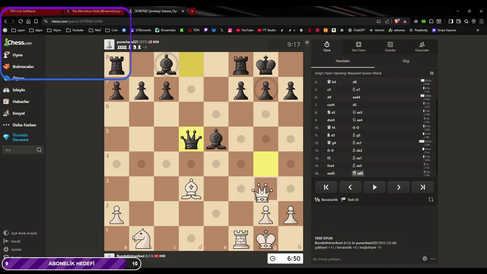Go to browser home page icon

[x=28, y=21]
